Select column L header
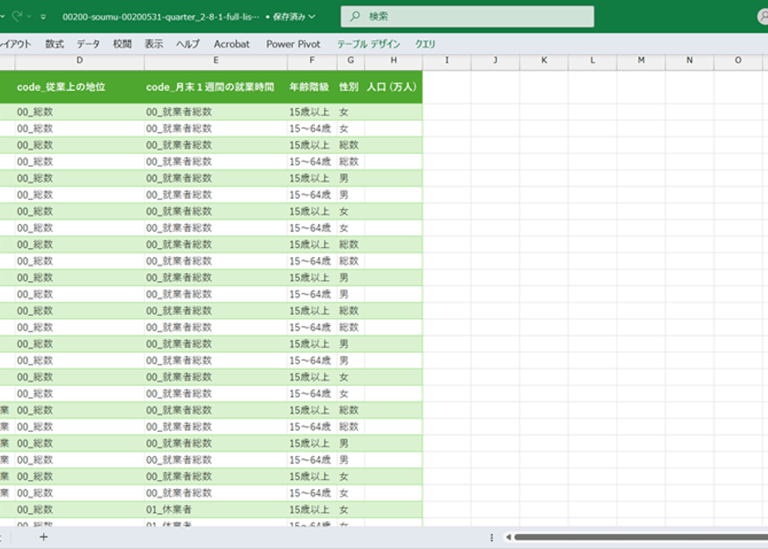The image size is (768, 549). point(592,61)
